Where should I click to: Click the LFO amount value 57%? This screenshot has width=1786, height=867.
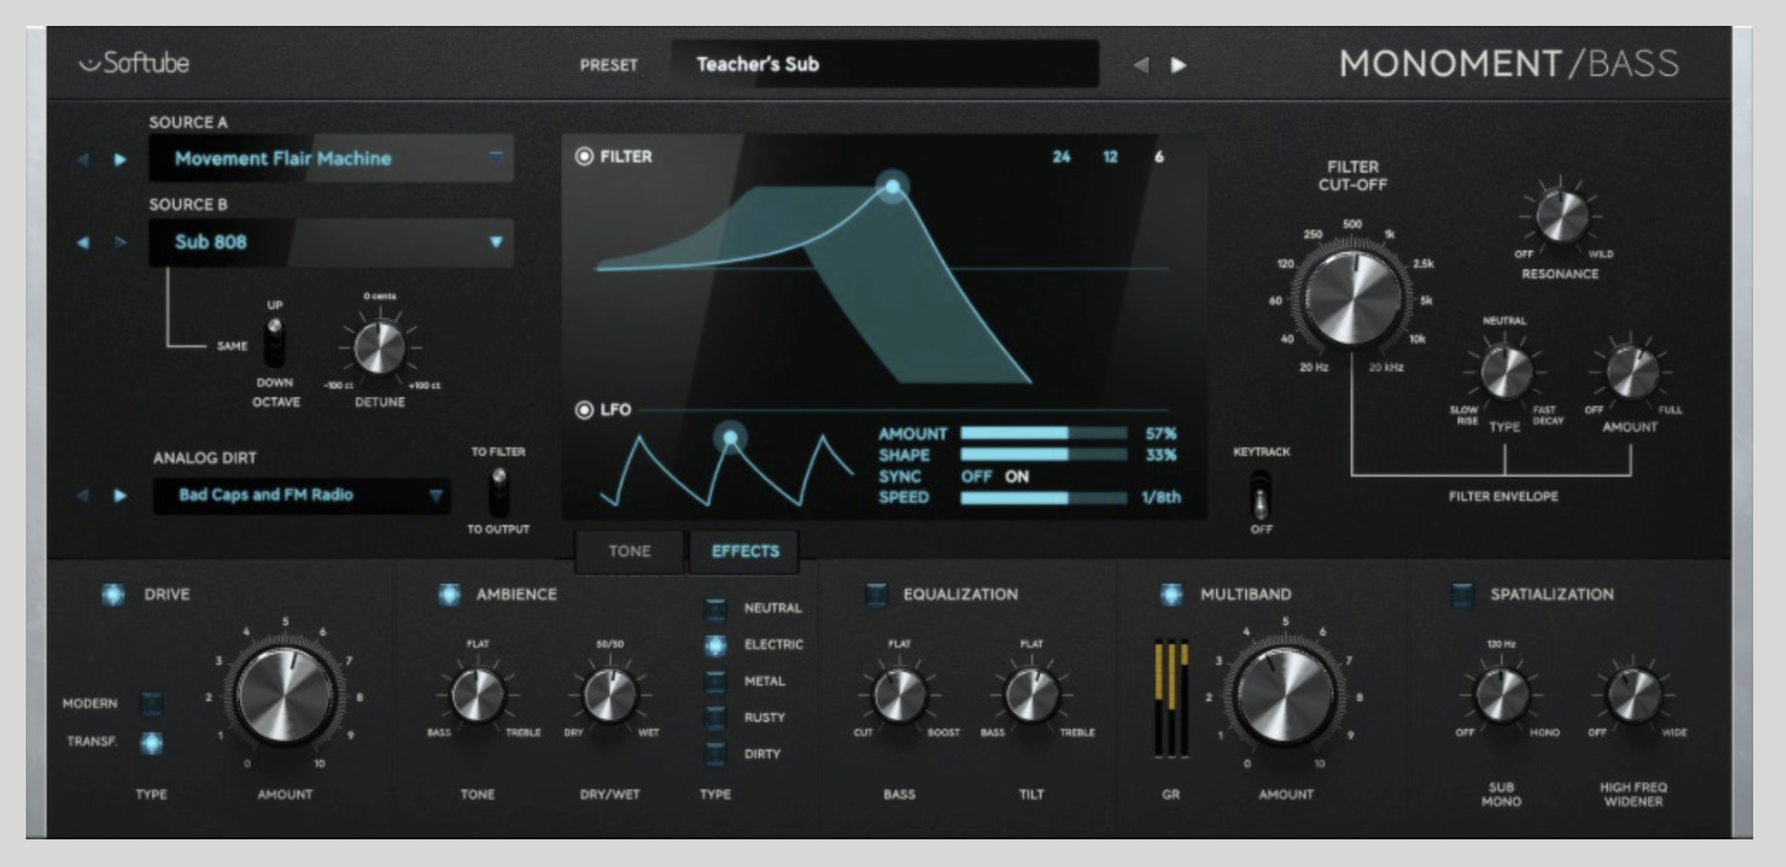coord(1161,433)
